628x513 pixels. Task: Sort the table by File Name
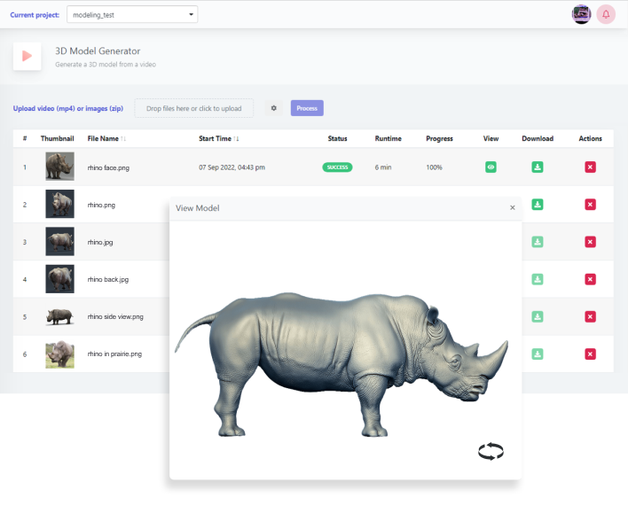[106, 138]
